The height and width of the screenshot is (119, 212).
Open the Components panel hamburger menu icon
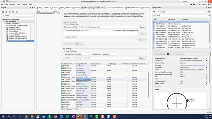pyautogui.click(x=209, y=12)
